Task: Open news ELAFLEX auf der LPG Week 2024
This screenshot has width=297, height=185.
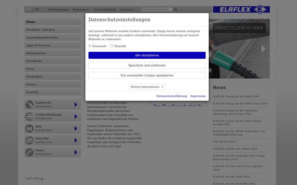Action: [x=235, y=149]
